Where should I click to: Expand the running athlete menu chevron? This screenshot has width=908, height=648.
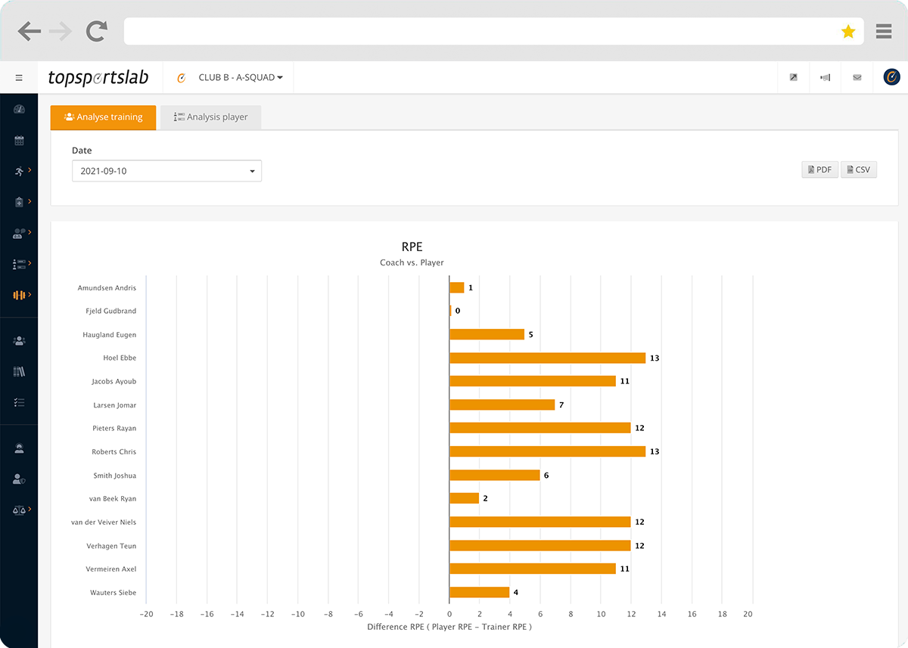coord(30,170)
